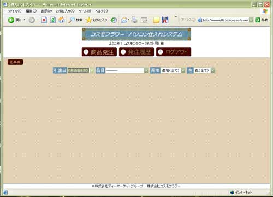This screenshot has height=197, width=273.
Task: Open the Search magnifier tool
Action: point(72,20)
